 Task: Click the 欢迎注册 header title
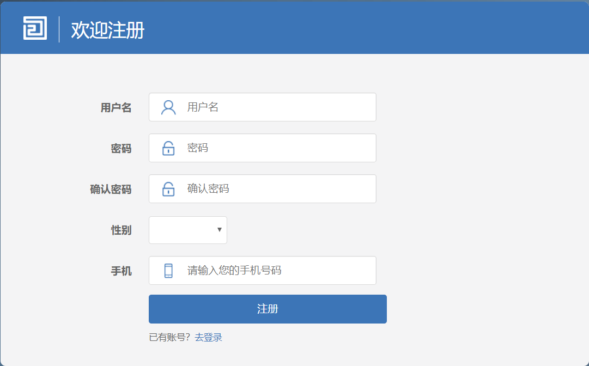[107, 30]
